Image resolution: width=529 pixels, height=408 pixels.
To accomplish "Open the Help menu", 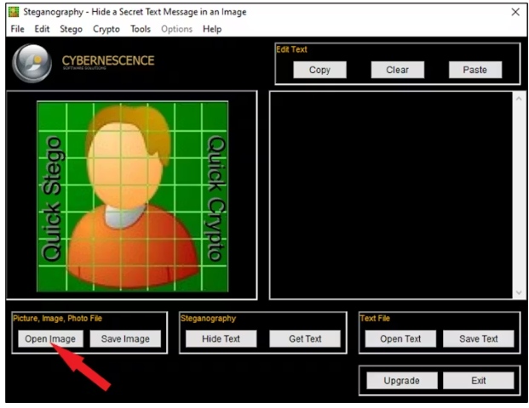I will tap(212, 29).
